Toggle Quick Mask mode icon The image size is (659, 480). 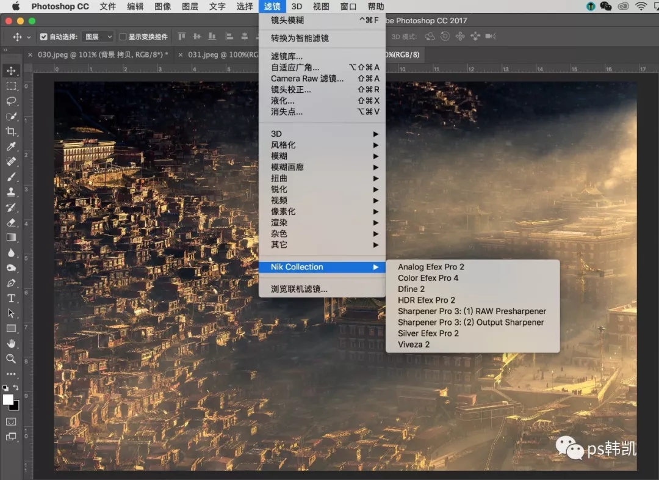coord(12,421)
